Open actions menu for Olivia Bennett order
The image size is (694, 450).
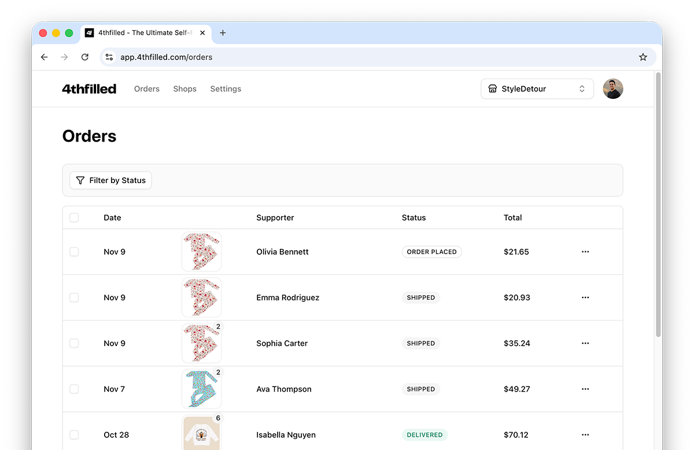(585, 252)
